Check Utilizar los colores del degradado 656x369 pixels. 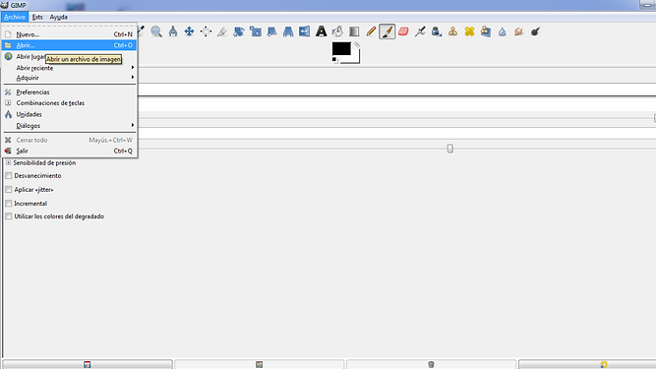[9, 216]
